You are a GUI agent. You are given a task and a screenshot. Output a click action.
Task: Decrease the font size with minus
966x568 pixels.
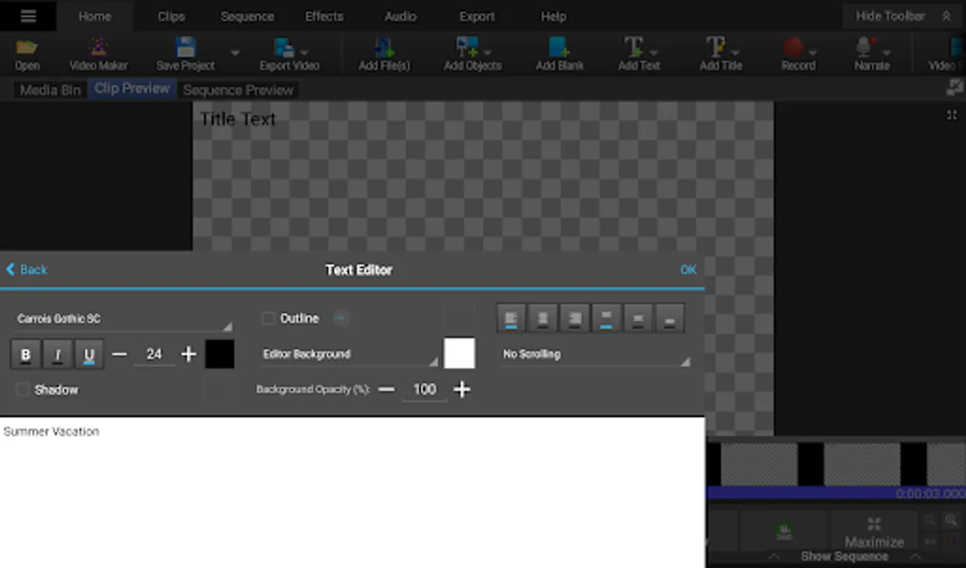[119, 354]
